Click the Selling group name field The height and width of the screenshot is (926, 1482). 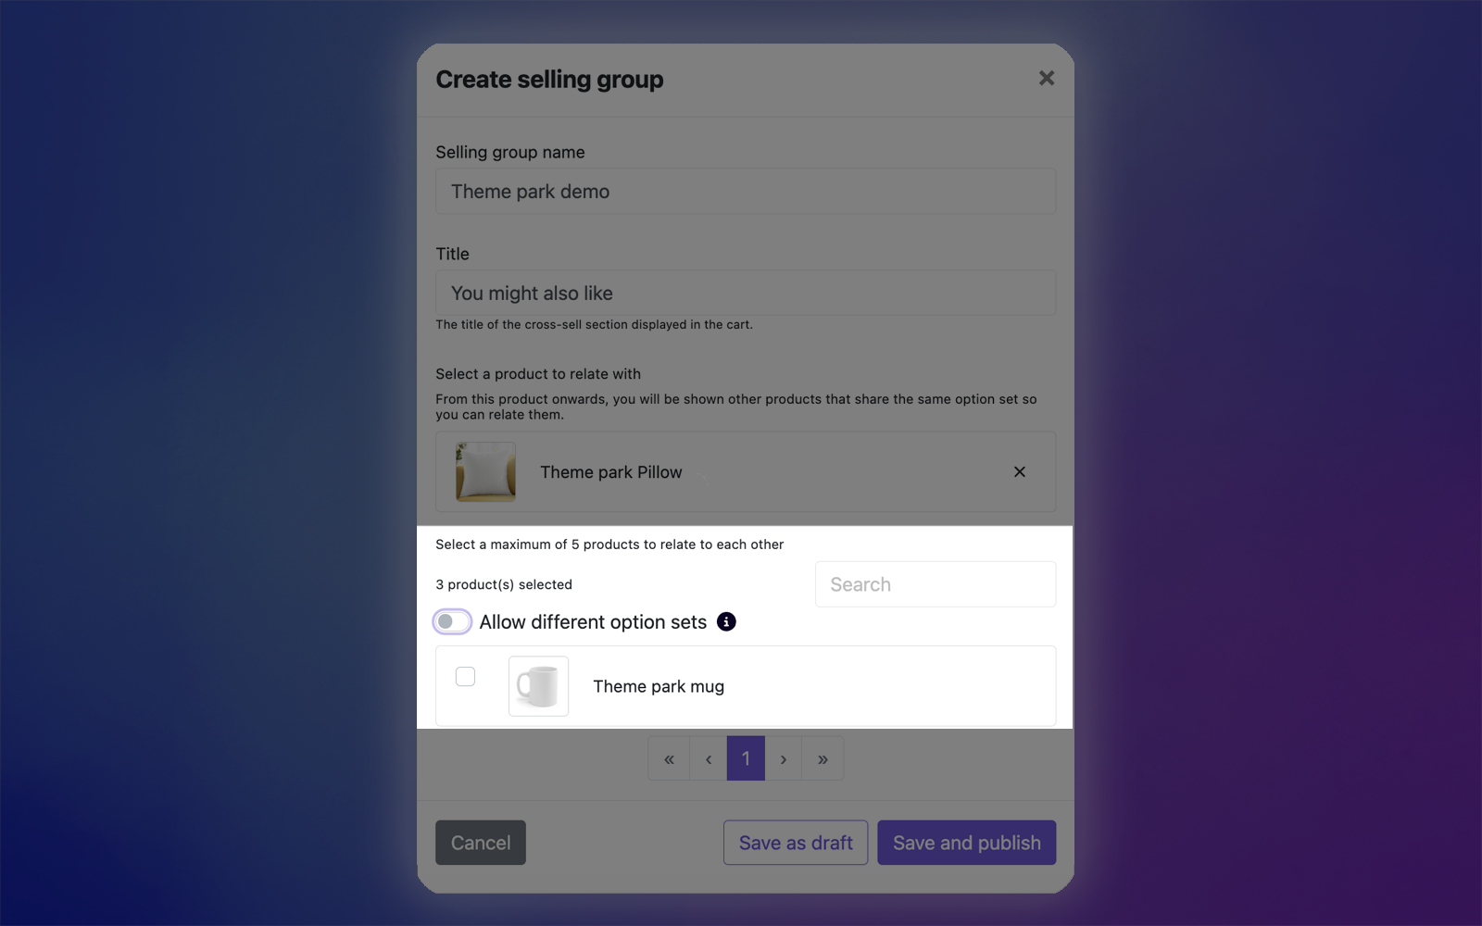(x=746, y=191)
